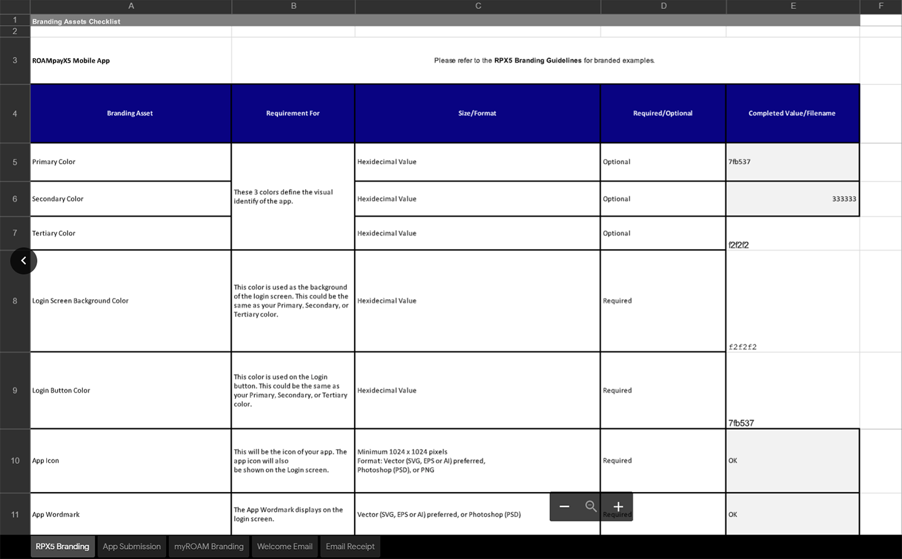The width and height of the screenshot is (902, 559).
Task: Select column D header
Action: tap(663, 6)
